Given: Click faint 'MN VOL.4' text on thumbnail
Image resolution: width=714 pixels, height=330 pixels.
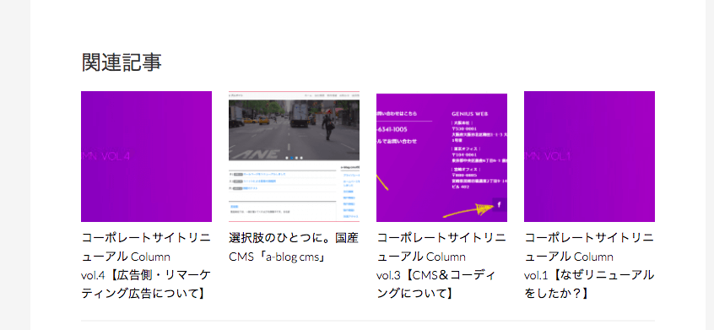Looking at the screenshot, I should tap(105, 157).
